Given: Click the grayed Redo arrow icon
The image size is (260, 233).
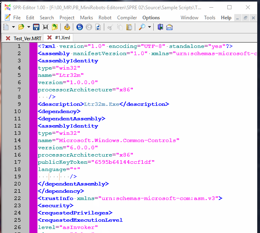Looking at the screenshot, I should click(89, 27).
